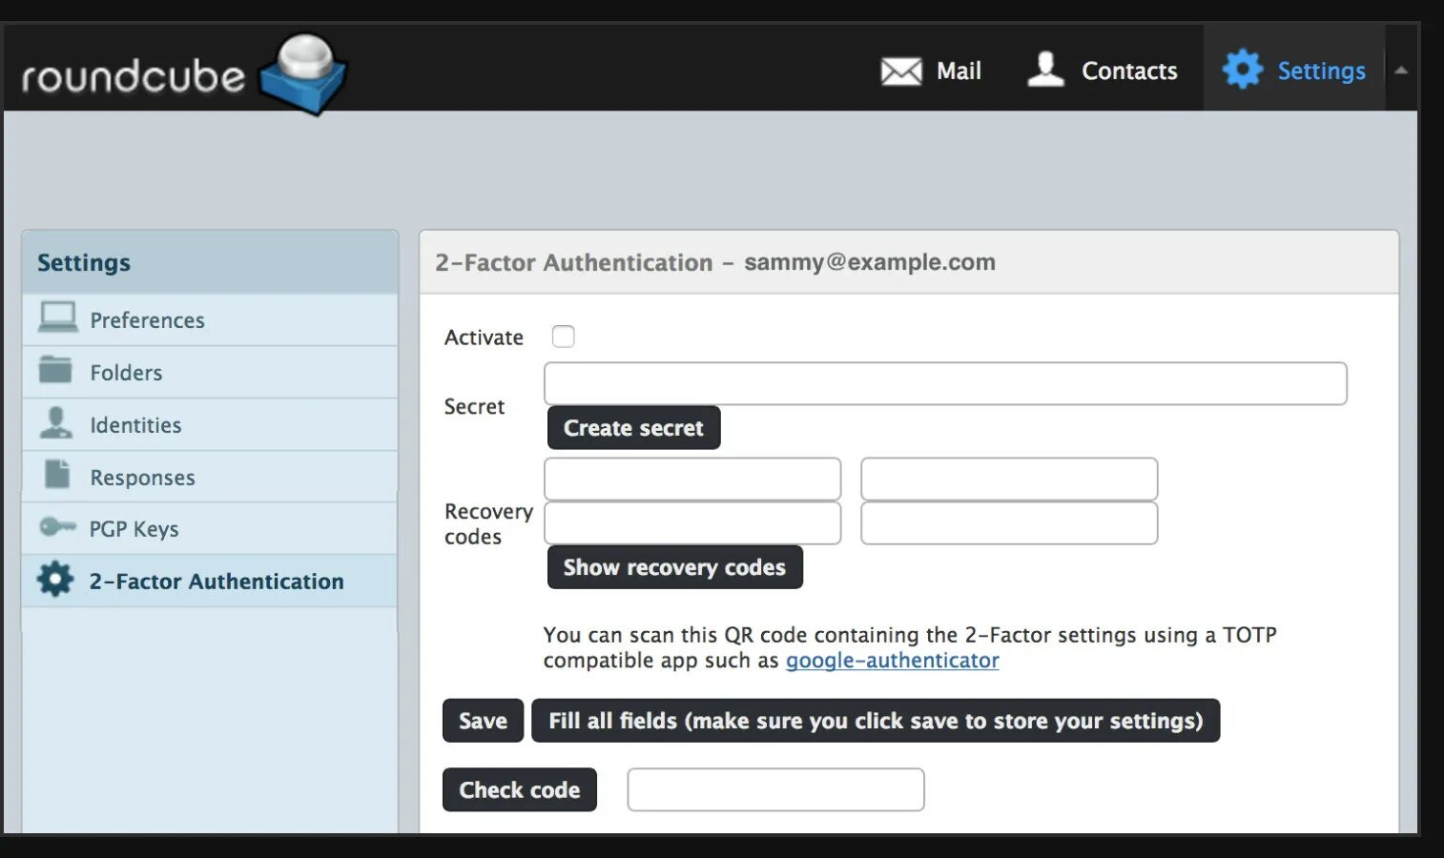Click the PGP Keys key icon
Viewport: 1444px width, 858px height.
(x=56, y=527)
